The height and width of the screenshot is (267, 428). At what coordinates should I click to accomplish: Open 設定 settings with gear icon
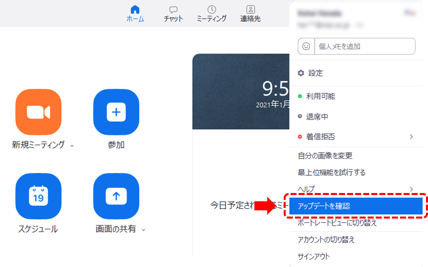311,73
